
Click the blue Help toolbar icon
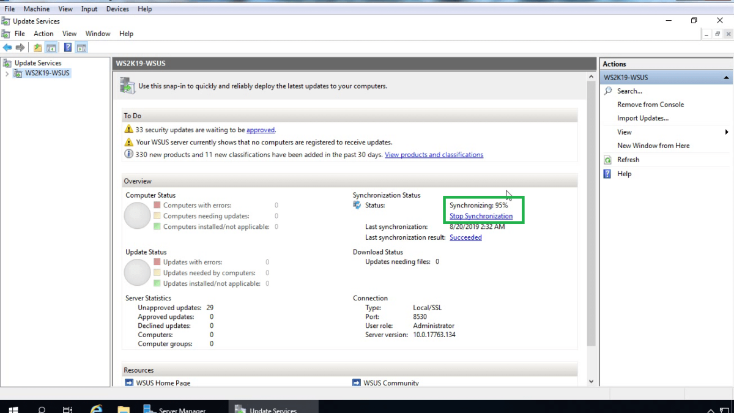68,48
